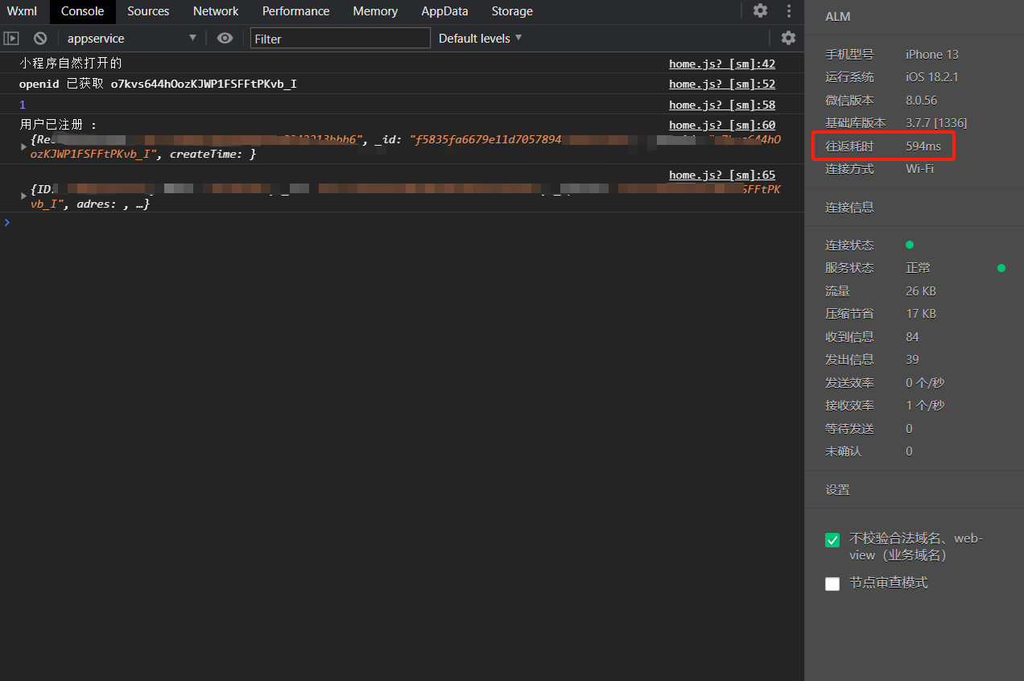The image size is (1024, 681).
Task: Clear the console output
Action: pyautogui.click(x=39, y=38)
